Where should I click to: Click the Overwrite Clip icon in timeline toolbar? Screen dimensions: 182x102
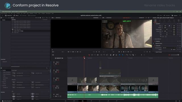point(104,55)
